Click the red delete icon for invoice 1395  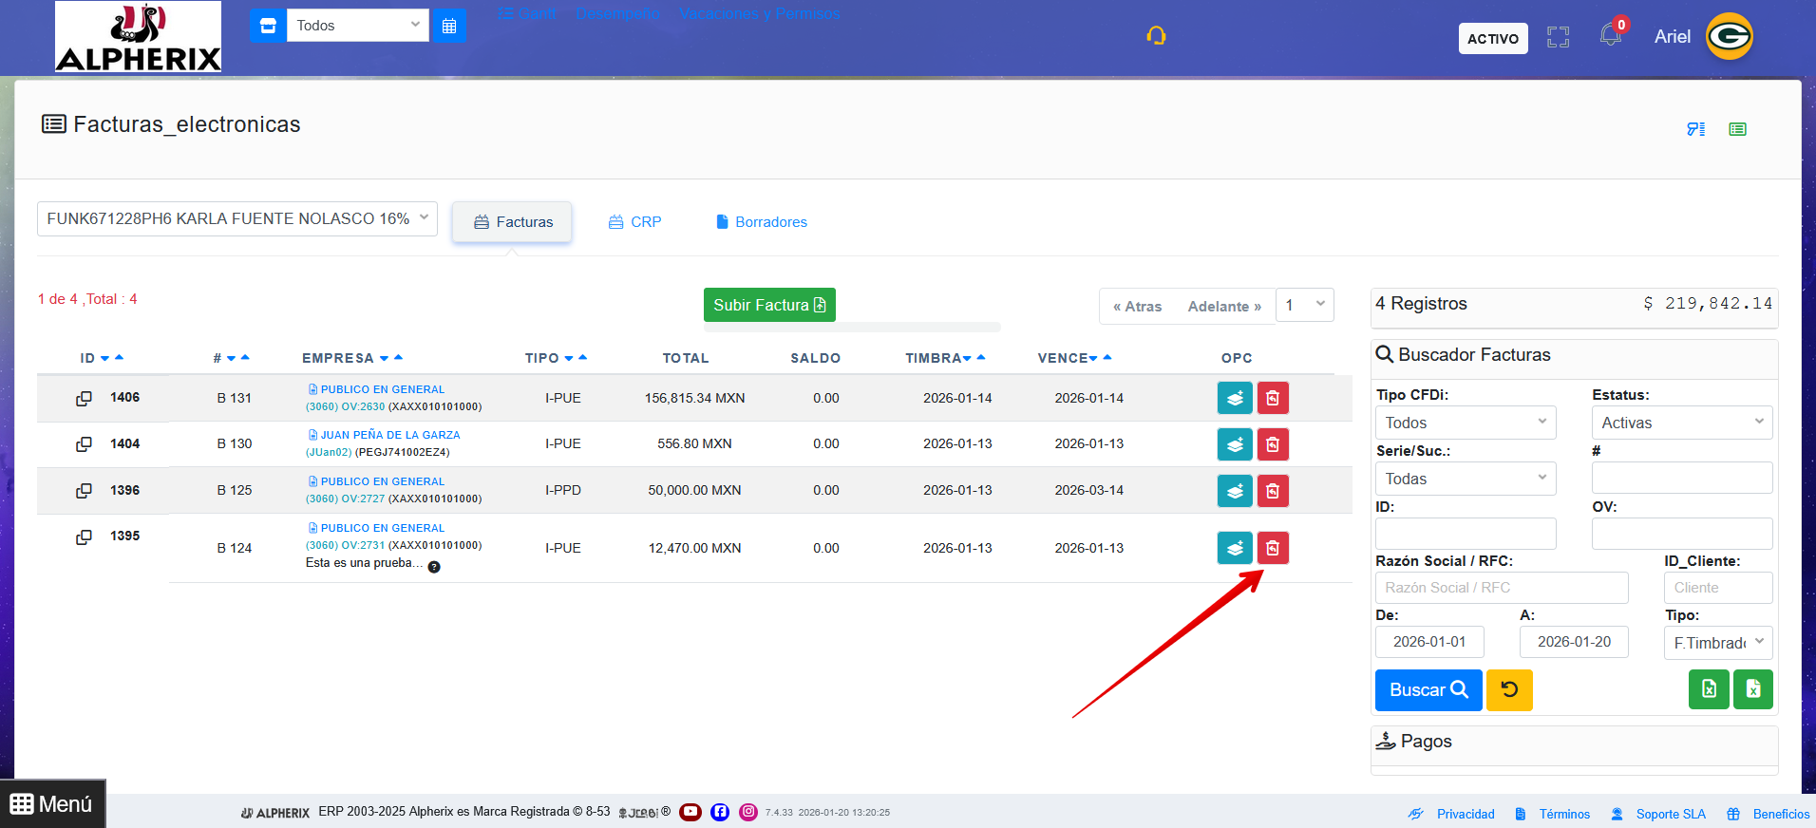[1273, 548]
